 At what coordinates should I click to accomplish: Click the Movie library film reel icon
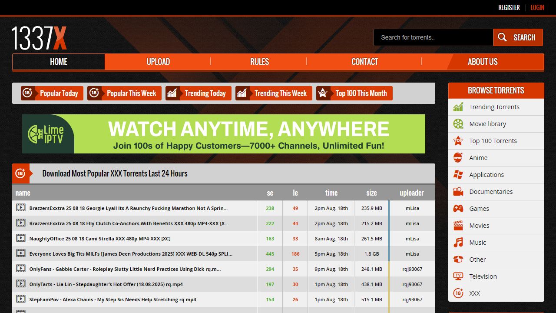coord(458,124)
